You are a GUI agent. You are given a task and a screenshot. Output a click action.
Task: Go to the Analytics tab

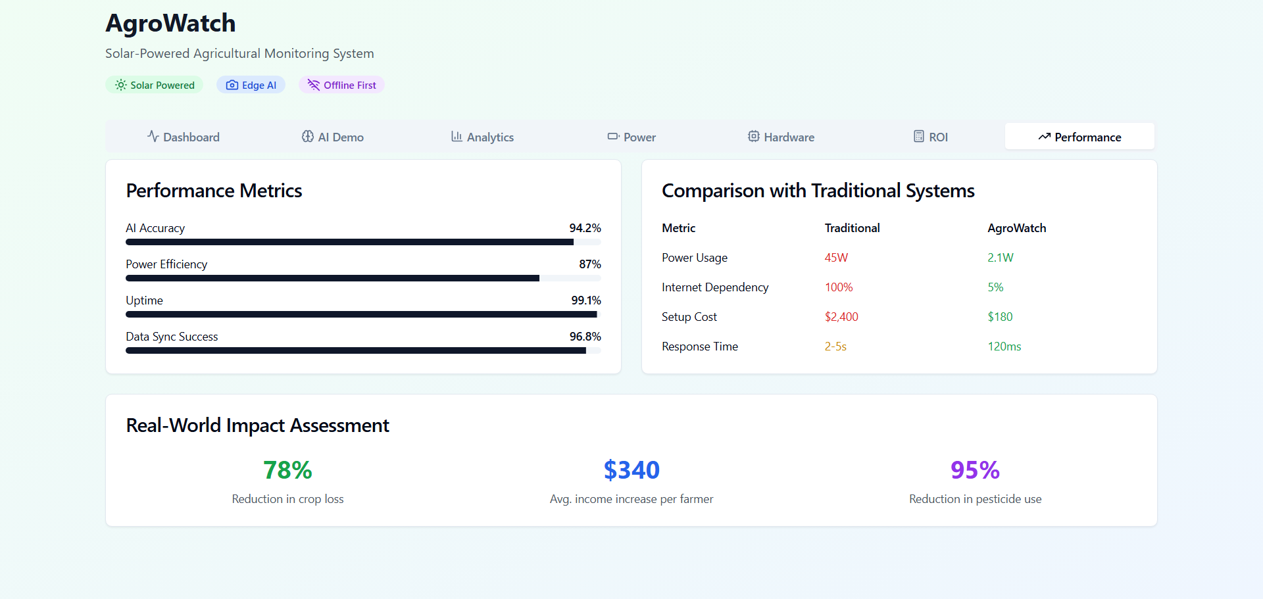pos(482,137)
